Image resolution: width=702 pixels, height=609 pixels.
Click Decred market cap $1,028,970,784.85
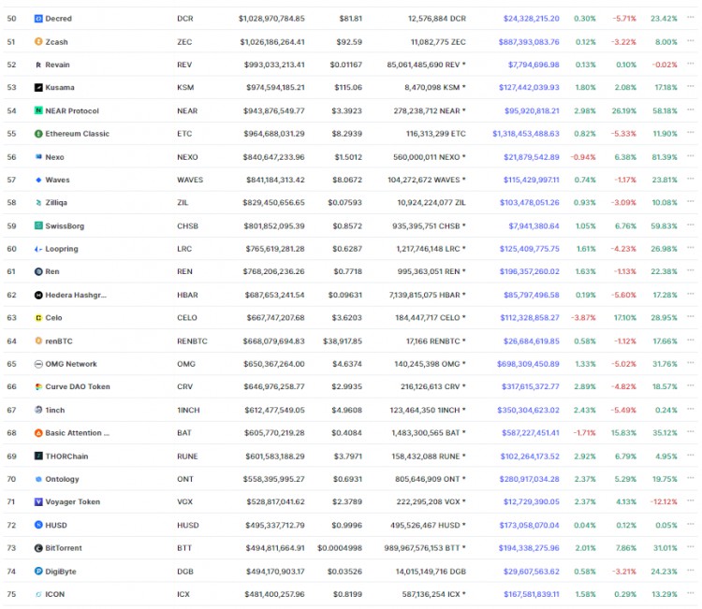271,19
